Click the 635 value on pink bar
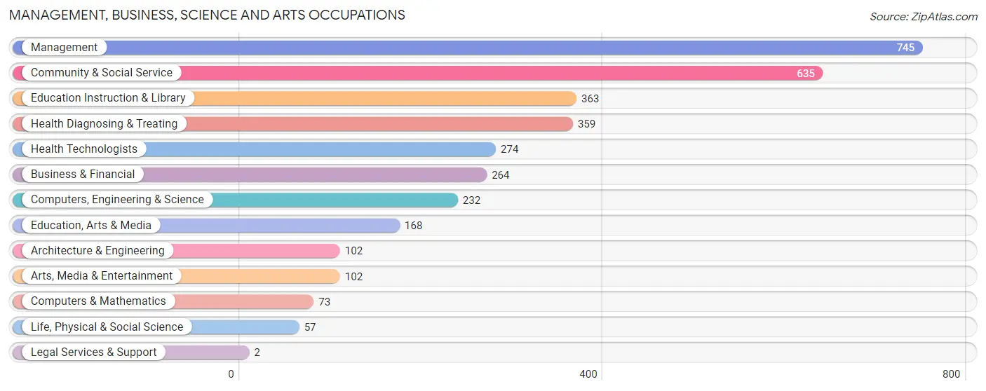The height and width of the screenshot is (391, 986). (806, 73)
